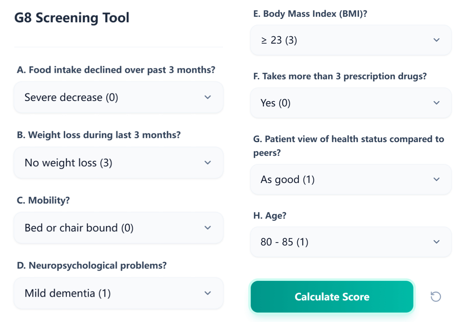Click the chevron on the Mobility dropdown

208,228
